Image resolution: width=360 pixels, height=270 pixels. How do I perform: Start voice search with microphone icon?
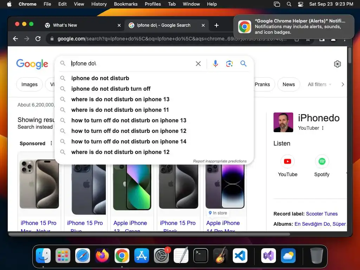click(x=216, y=64)
